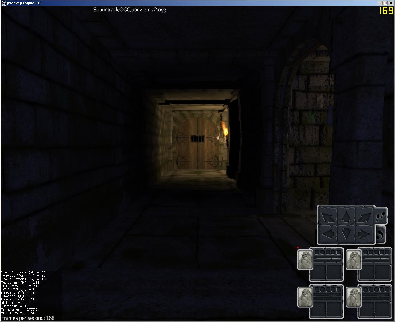Click the 'FrameBuffers (M) = 53' stat line
395x322 pixels.
pos(23,272)
